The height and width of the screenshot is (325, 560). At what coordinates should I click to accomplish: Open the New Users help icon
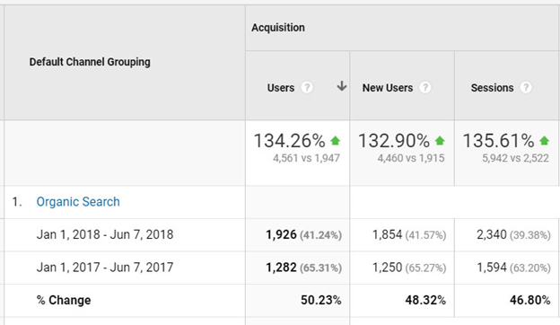click(425, 87)
